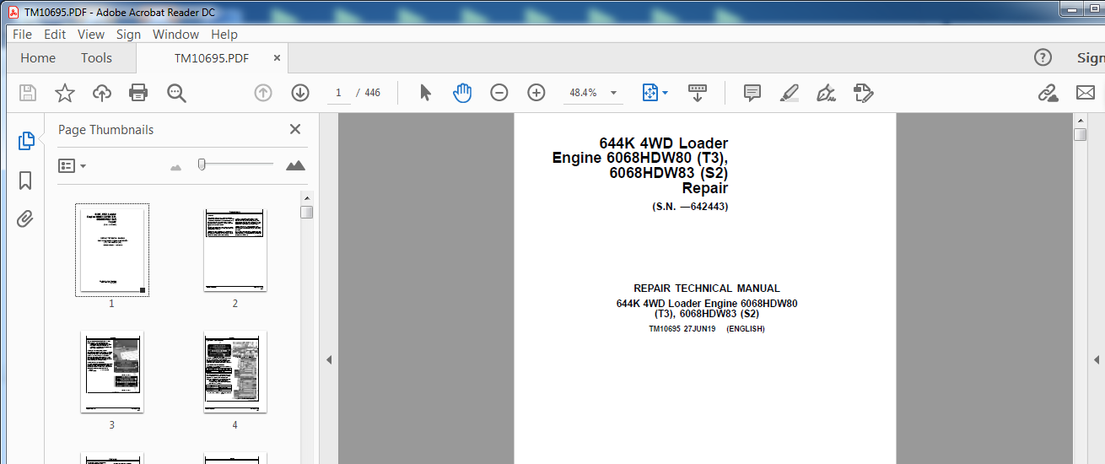Expand the right tools pane arrow
This screenshot has width=1105, height=464.
pyautogui.click(x=1097, y=360)
